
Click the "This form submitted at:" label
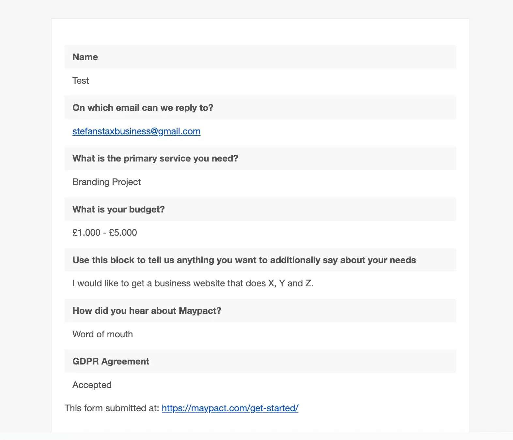112,408
